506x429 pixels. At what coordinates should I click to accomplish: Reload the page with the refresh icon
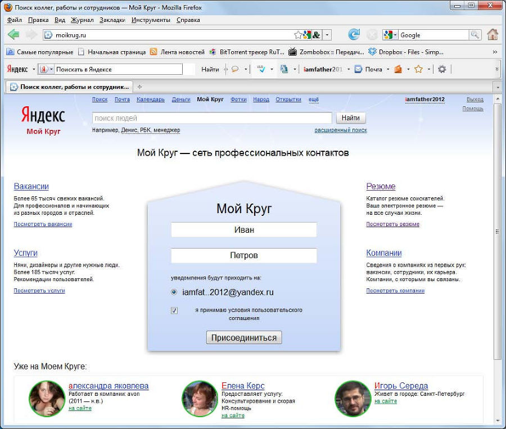(354, 35)
